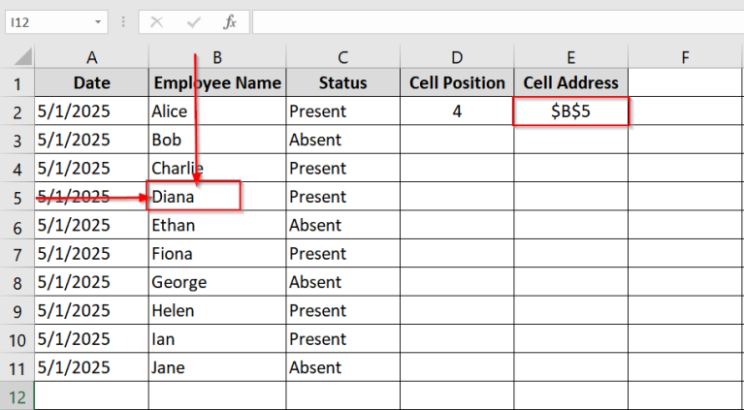Select Bob's Absent status cell
744x410 pixels.
[x=342, y=140]
